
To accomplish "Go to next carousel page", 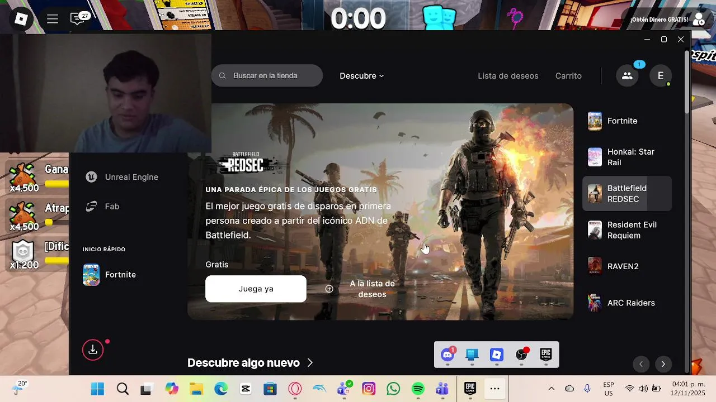I will [663, 364].
